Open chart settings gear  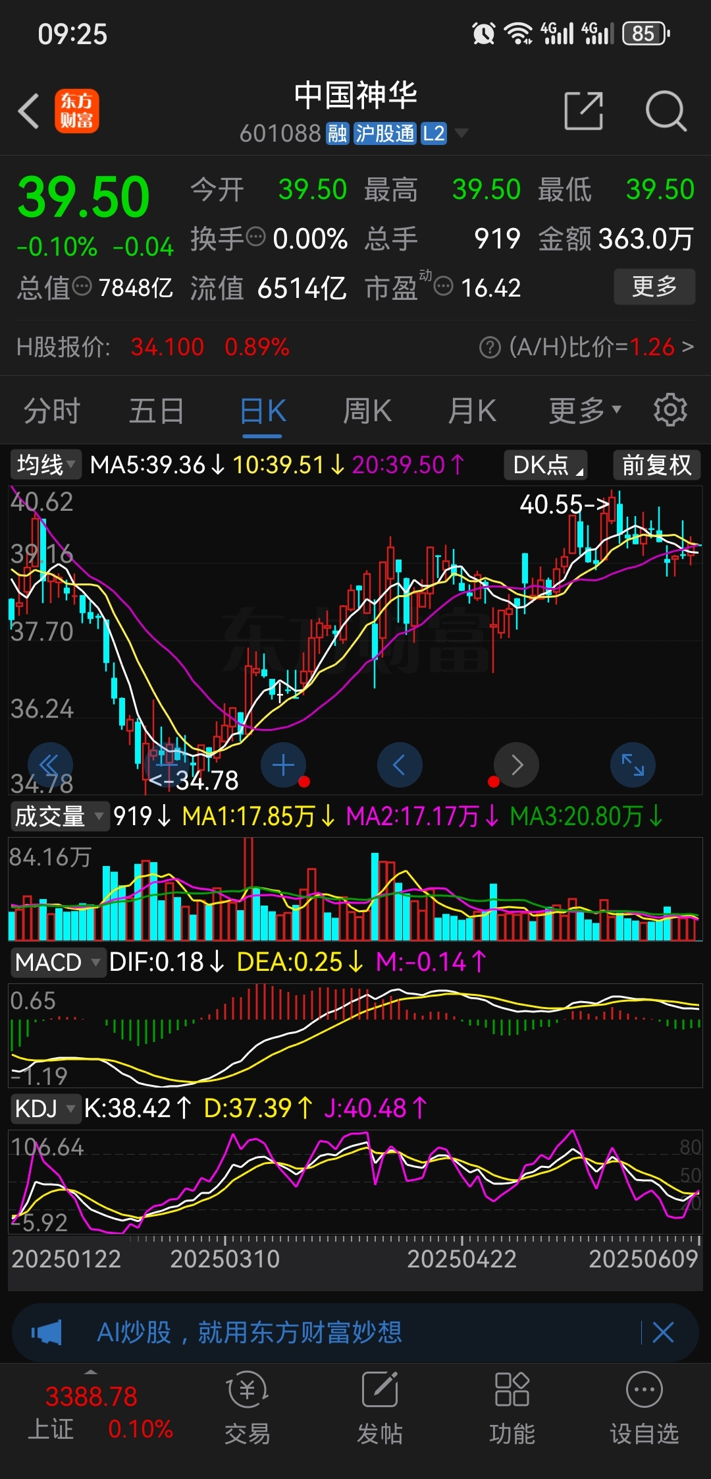[x=670, y=410]
